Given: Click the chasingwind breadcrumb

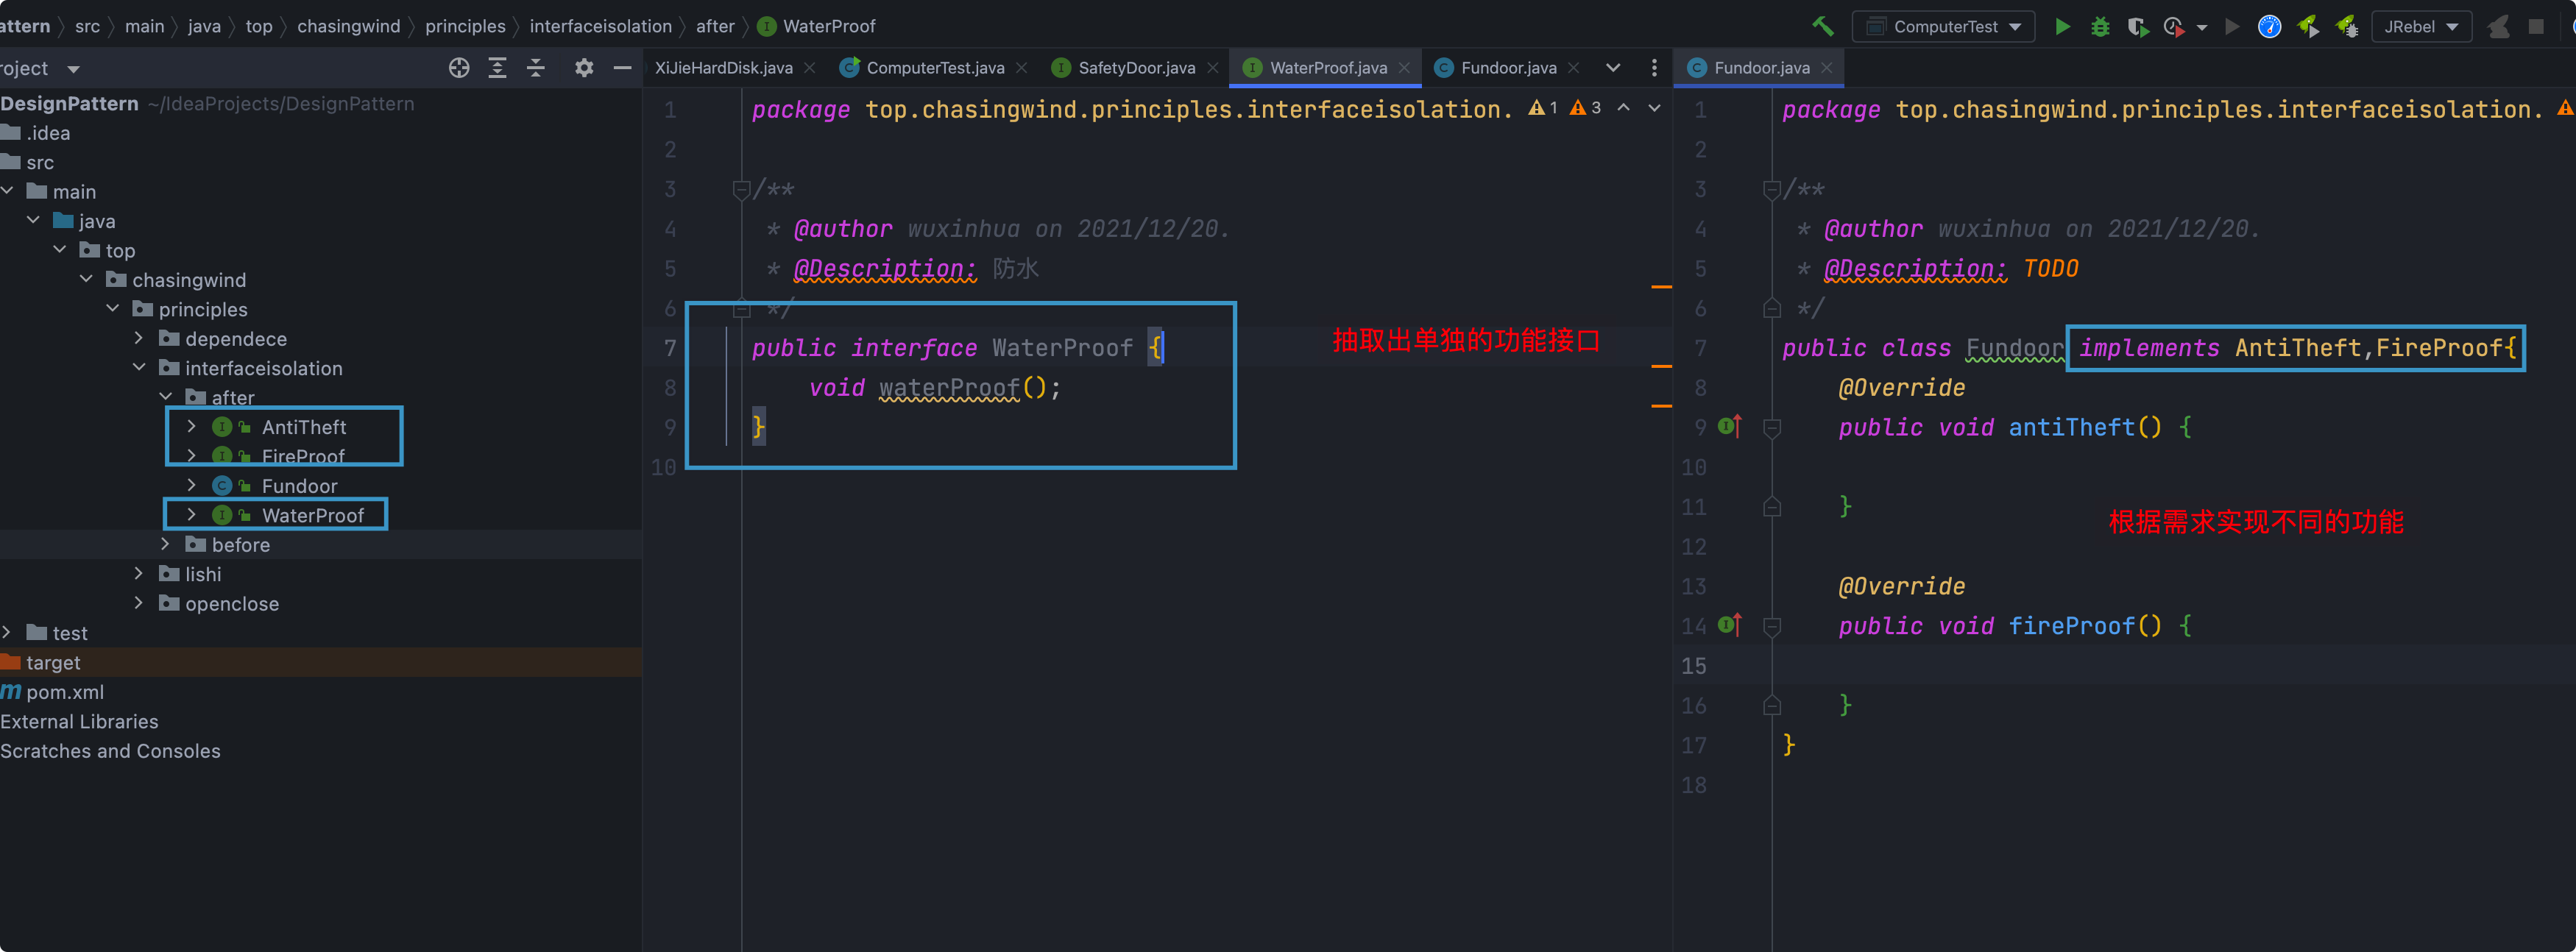Looking at the screenshot, I should tap(348, 26).
